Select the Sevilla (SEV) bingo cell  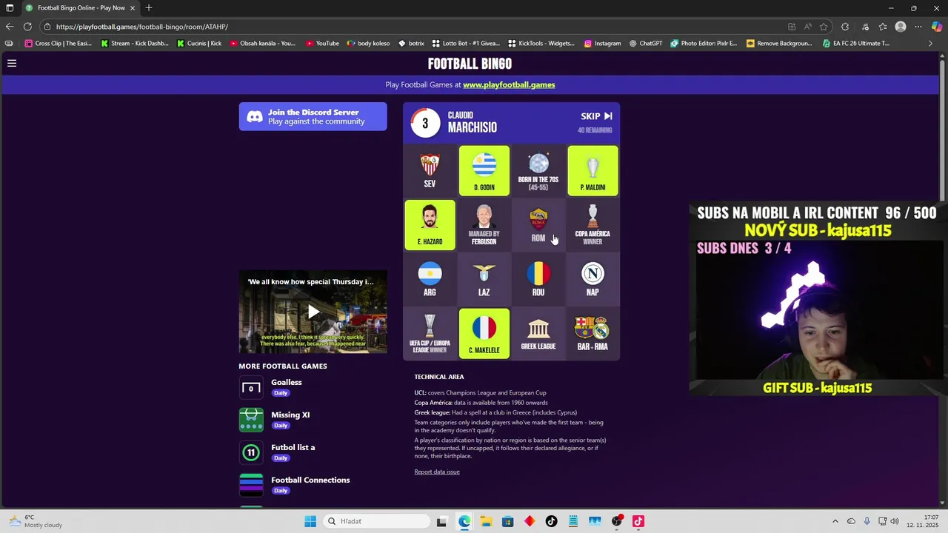[430, 171]
